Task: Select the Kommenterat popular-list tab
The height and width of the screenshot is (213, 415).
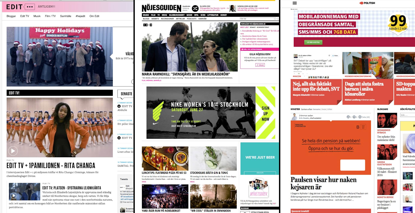Action: click(x=263, y=27)
